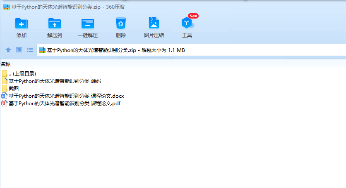
Task: Select the 源码 source code folder row
Action: (51, 81)
